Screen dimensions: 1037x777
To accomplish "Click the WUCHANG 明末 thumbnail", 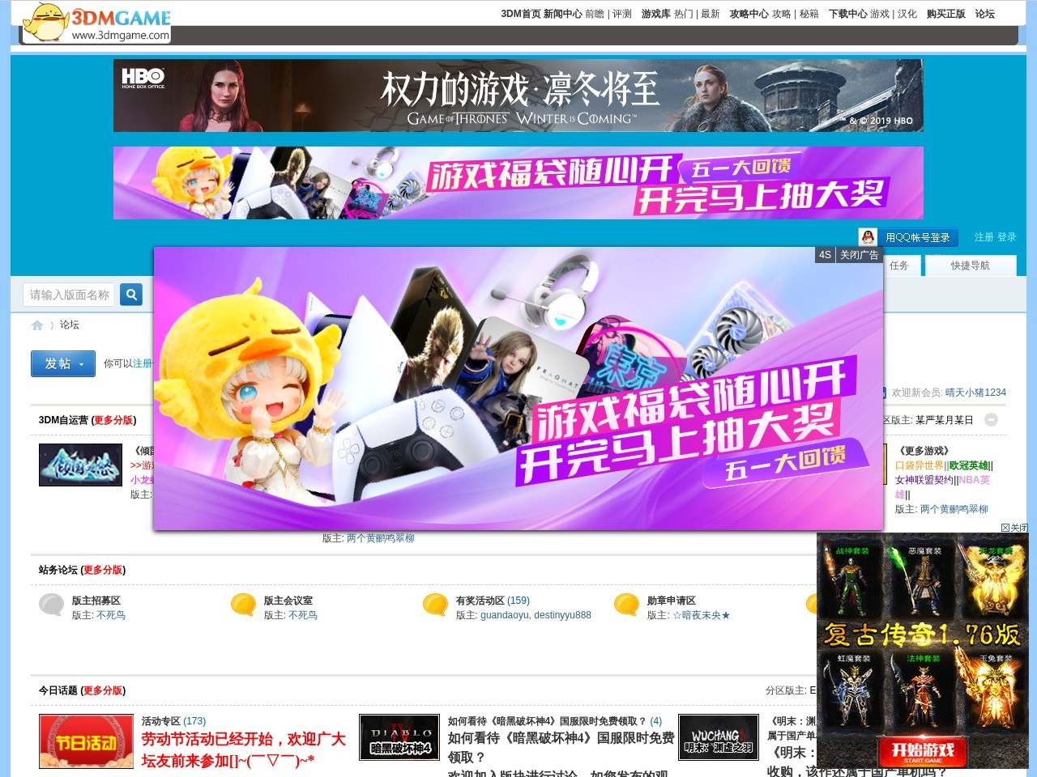I will tap(719, 737).
